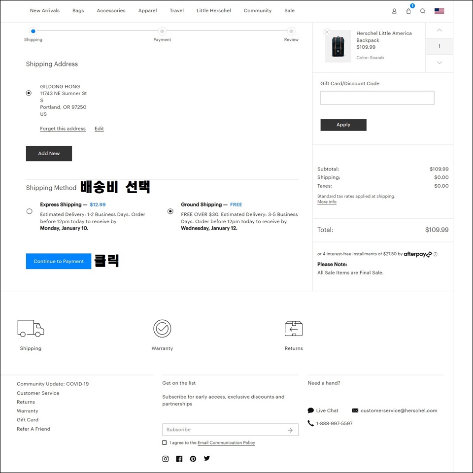This screenshot has width=473, height=473.
Task: Click the Afterpay info icon
Action: (435, 254)
